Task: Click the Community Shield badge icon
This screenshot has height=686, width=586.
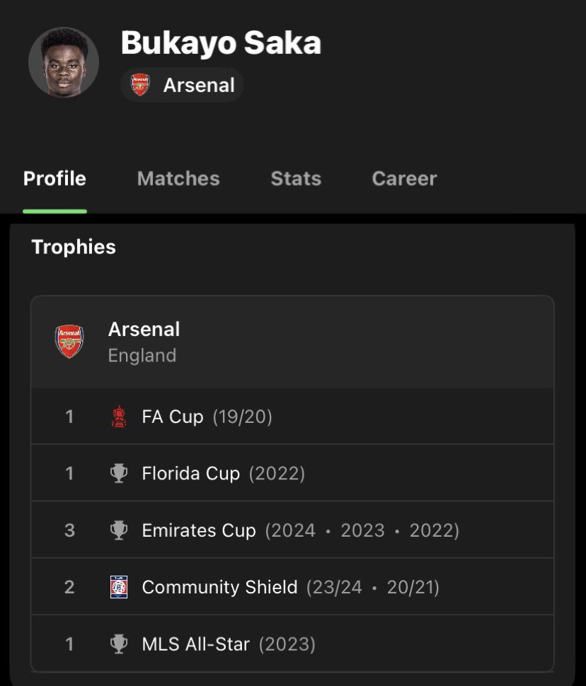Action: tap(119, 587)
